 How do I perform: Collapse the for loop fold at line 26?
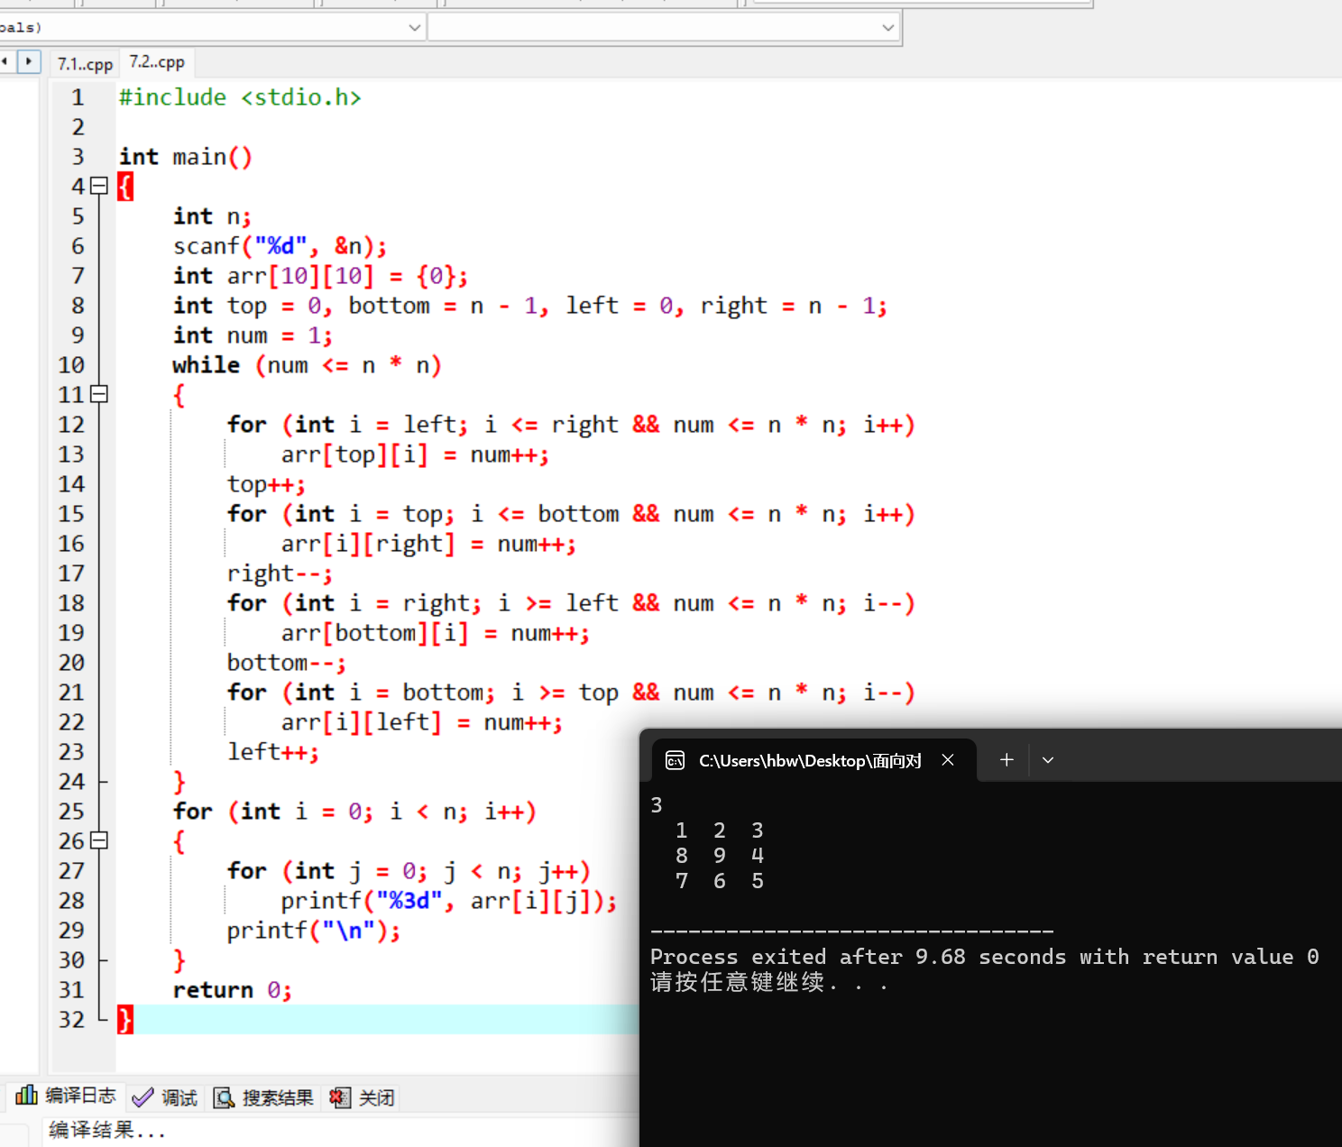click(99, 840)
